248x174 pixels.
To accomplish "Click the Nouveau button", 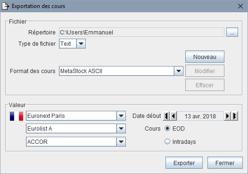I will 205,57.
